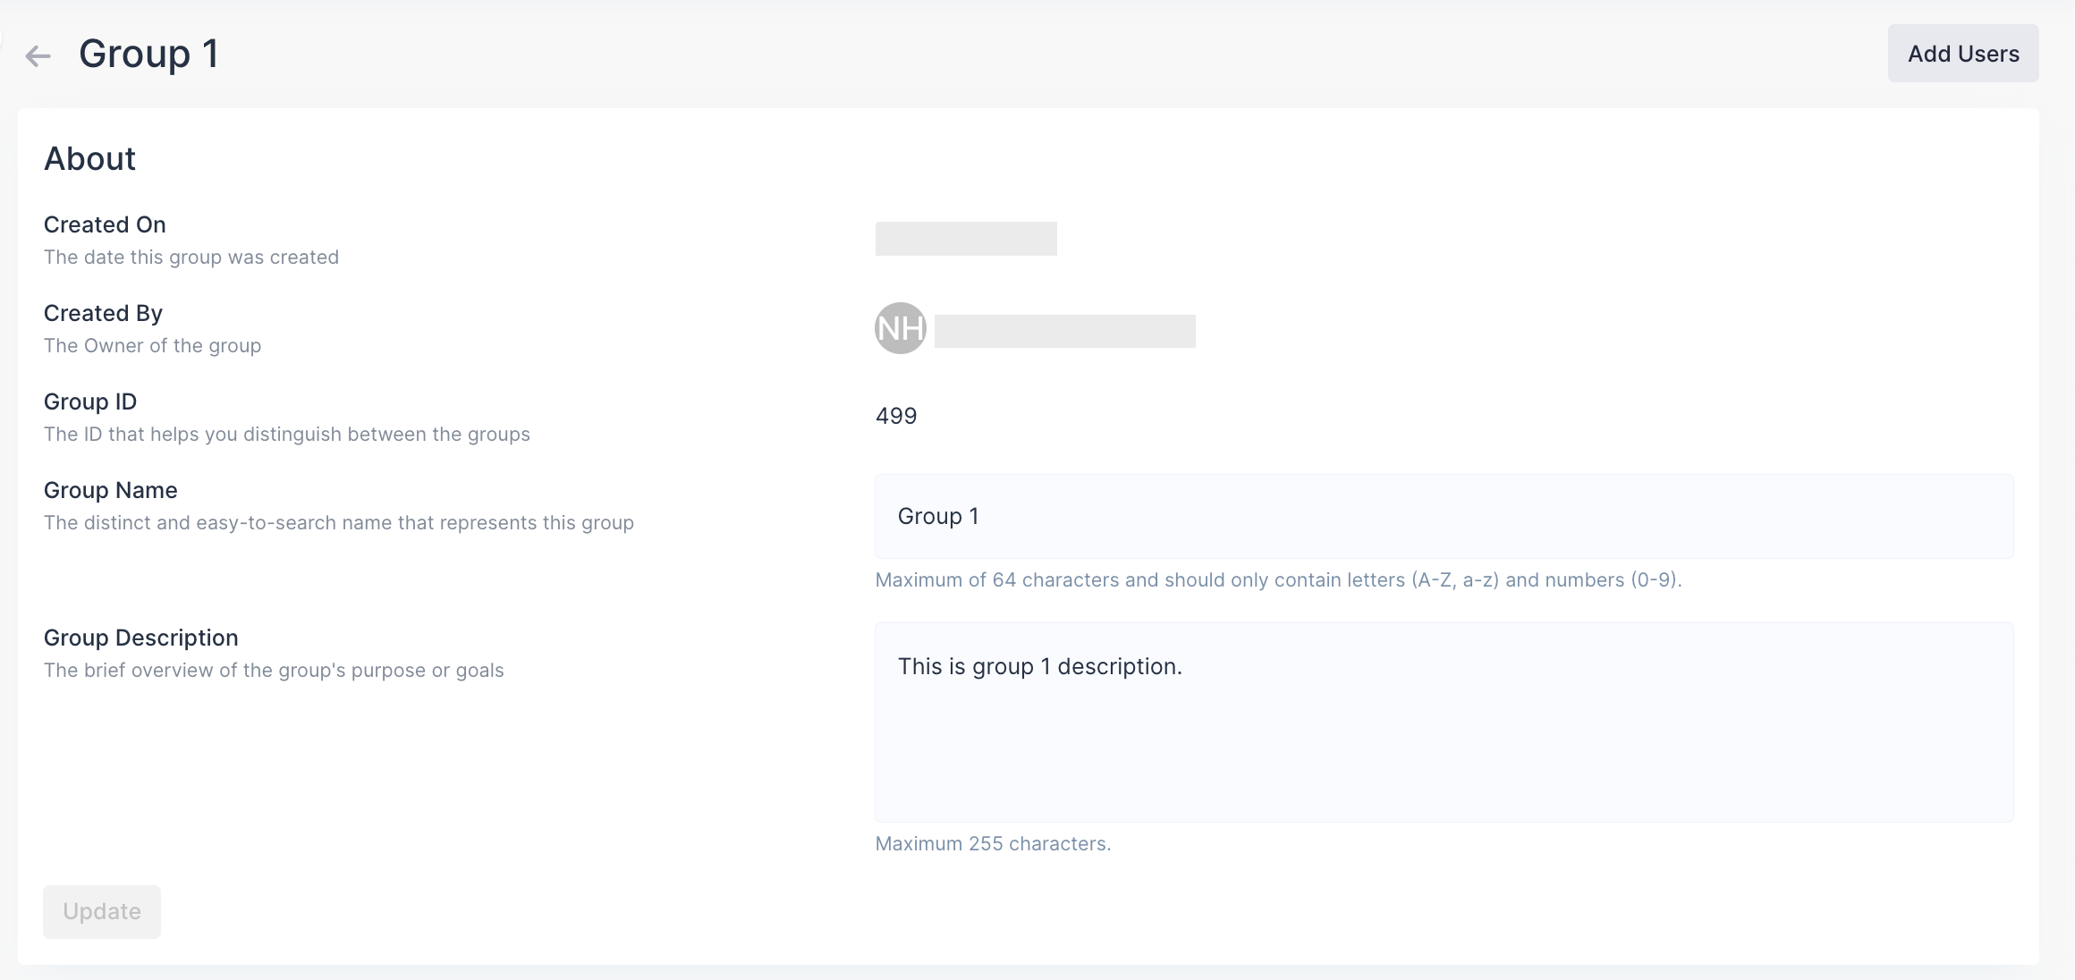Click the Group Description label
Image resolution: width=2075 pixels, height=980 pixels.
tap(140, 637)
